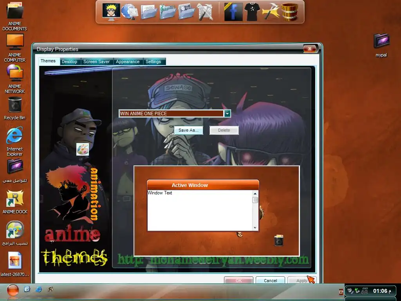
Task: Open the pictures folder dock icon
Action: [187, 12]
